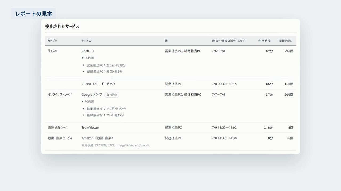Click the 1.8分 usage time value
The height and width of the screenshot is (191, 341).
point(269,128)
